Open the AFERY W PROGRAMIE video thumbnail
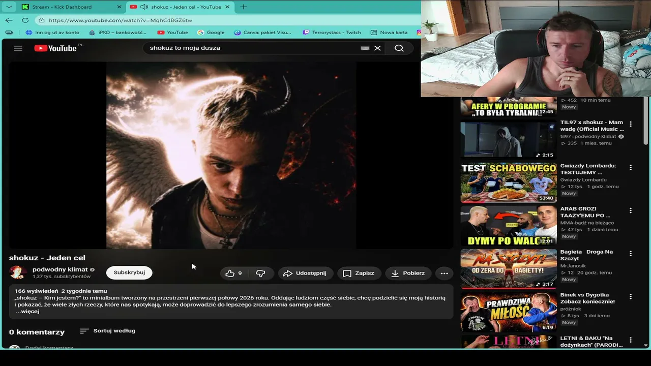Screen dimensions: 651x366 click(x=509, y=107)
